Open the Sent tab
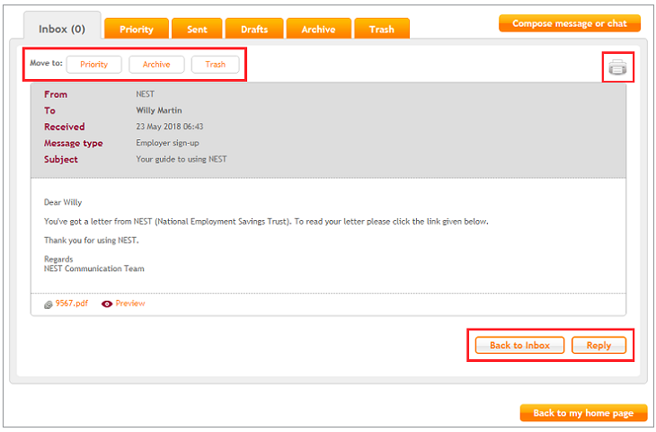 (x=197, y=29)
